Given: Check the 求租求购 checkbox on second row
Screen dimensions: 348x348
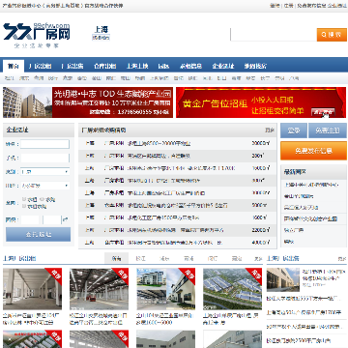Looking at the screenshot, I should click(x=24, y=206).
